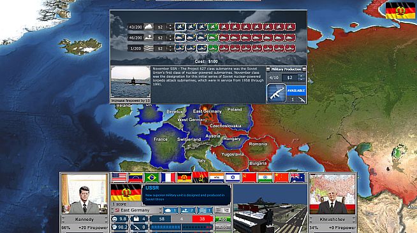Click the large AK-47 military production icon

click(x=276, y=93)
